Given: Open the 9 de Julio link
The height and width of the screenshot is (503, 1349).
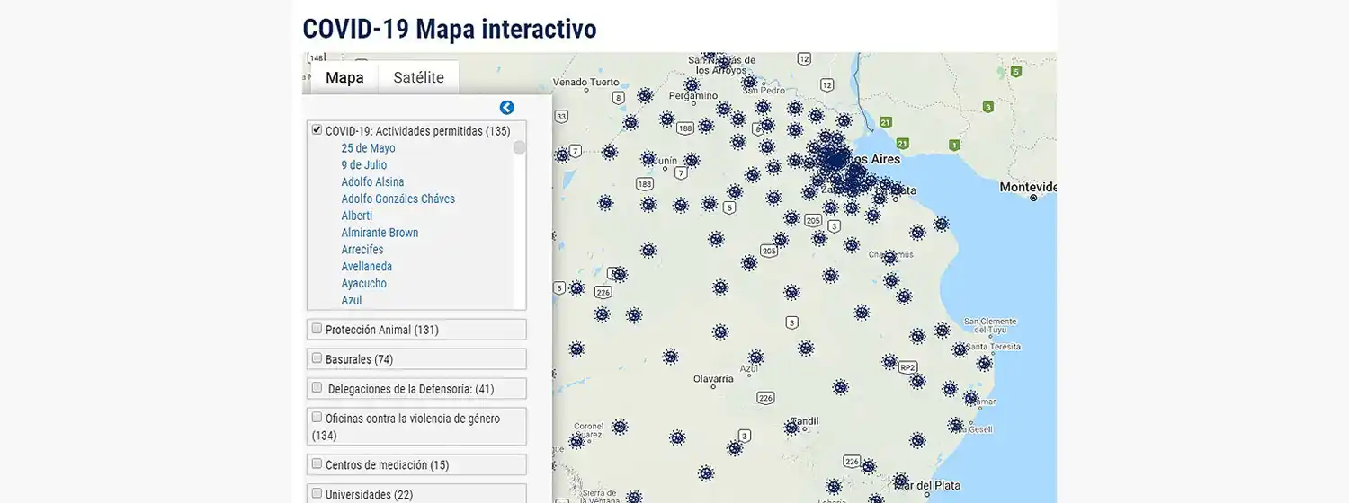Looking at the screenshot, I should [363, 165].
